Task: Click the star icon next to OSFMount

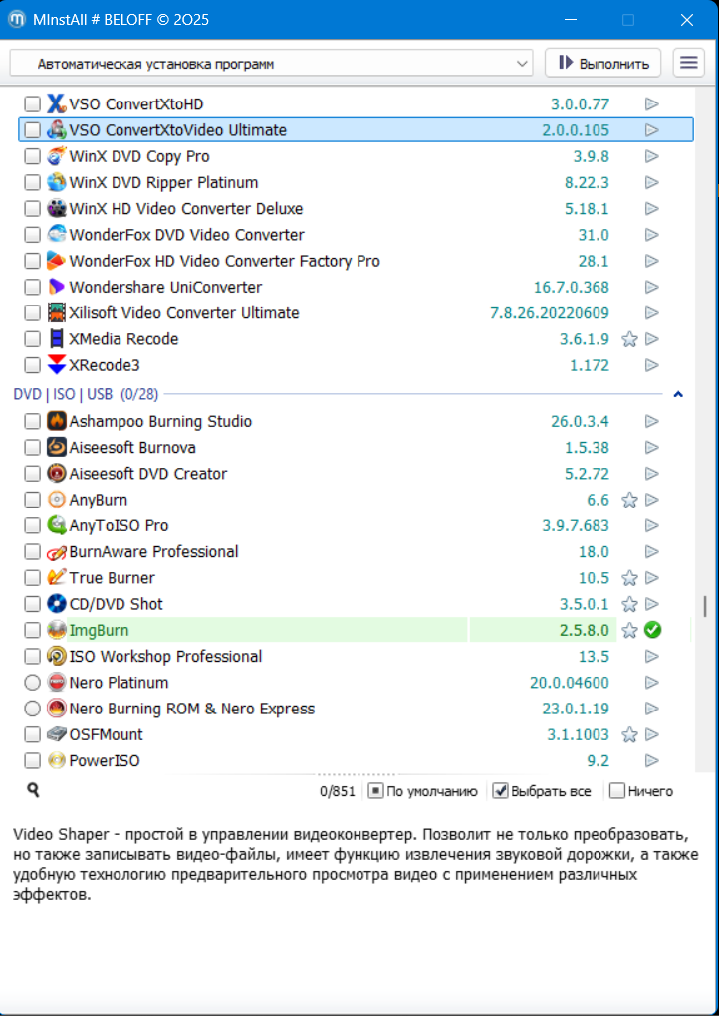Action: 629,735
